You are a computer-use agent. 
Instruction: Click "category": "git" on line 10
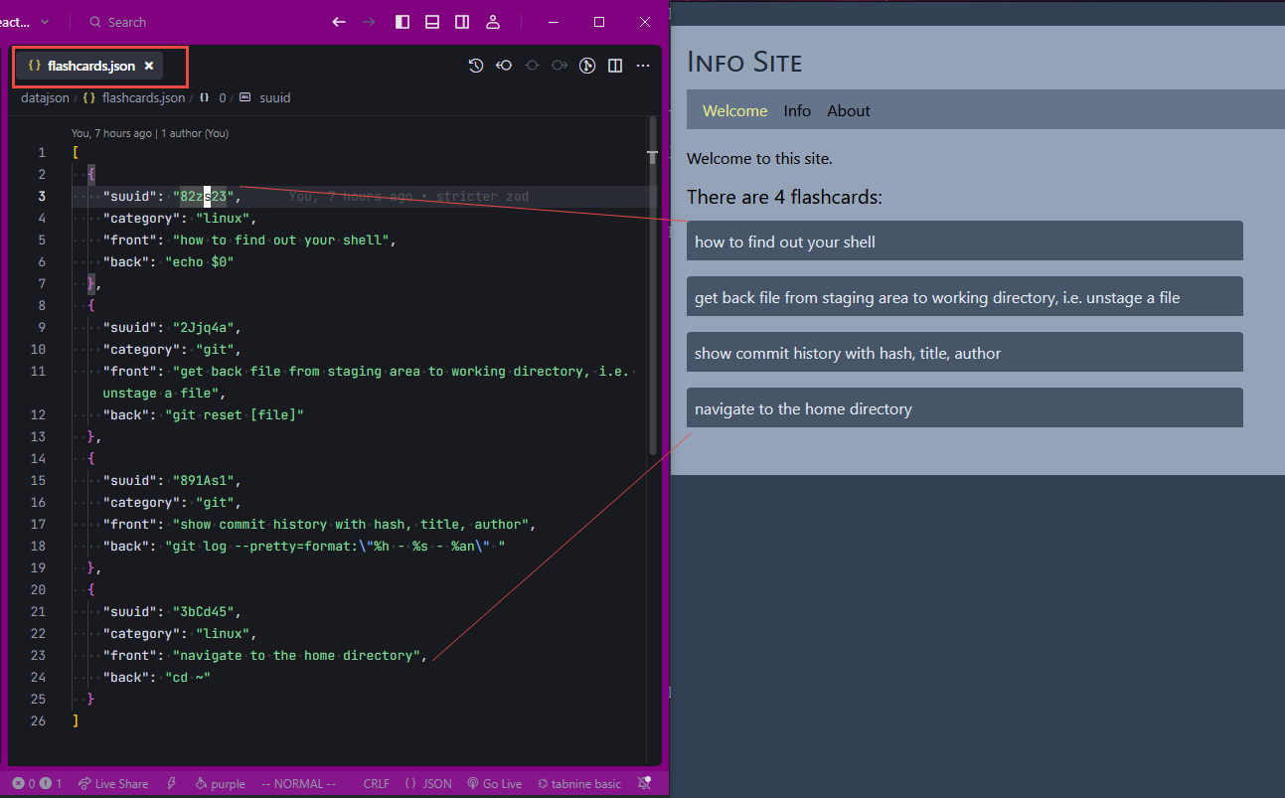tap(172, 349)
